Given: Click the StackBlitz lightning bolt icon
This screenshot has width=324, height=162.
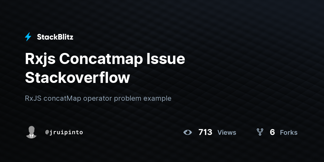Looking at the screenshot, I should click(28, 37).
